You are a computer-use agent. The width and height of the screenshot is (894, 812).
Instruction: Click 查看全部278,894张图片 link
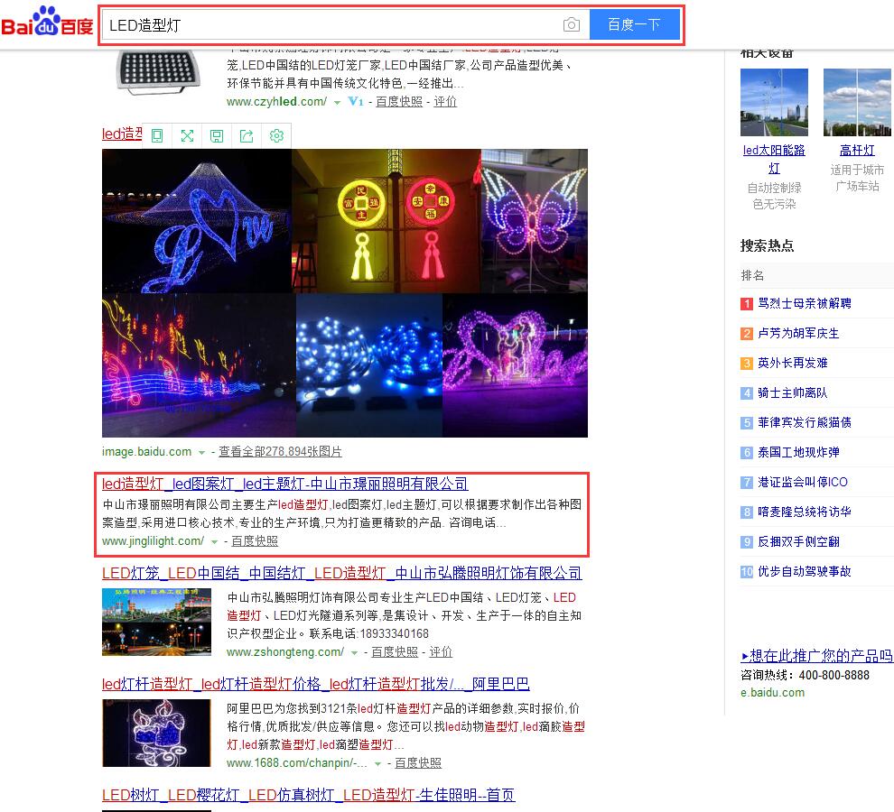pyautogui.click(x=280, y=452)
